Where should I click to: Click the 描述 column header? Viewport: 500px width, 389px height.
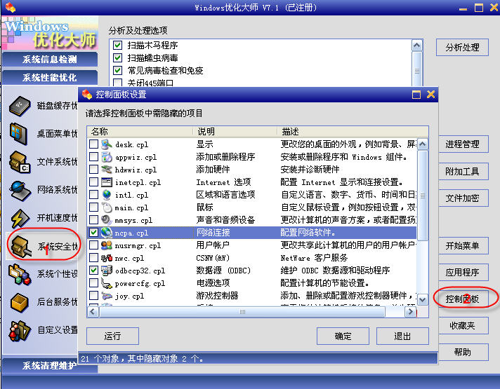[x=353, y=132]
